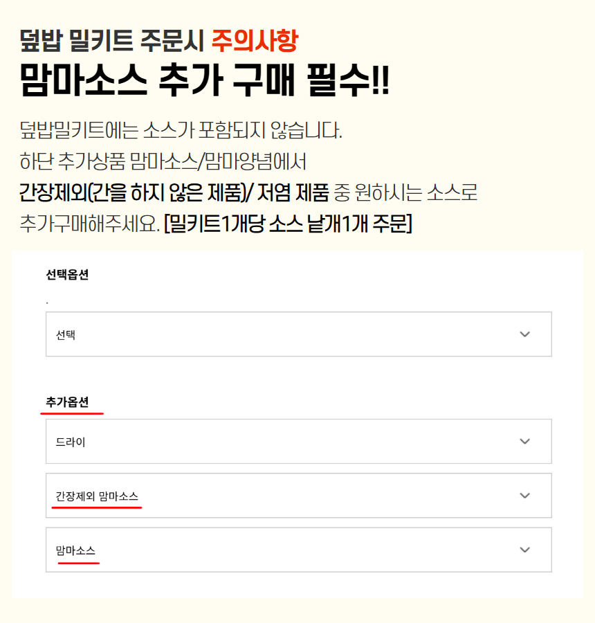Click the chevron arrow on the 드라이 dropdown
The height and width of the screenshot is (623, 595).
click(524, 441)
